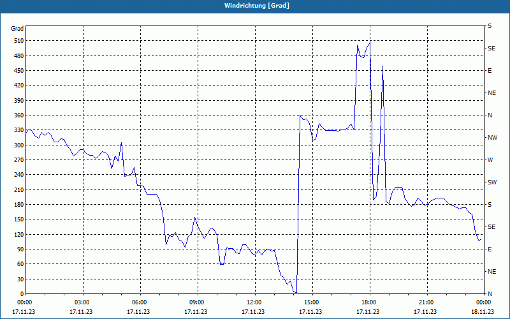
Task: Select the '12:00' time axis label
Action: click(255, 302)
